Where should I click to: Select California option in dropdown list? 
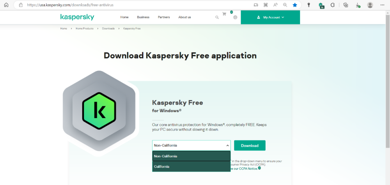[x=191, y=167]
